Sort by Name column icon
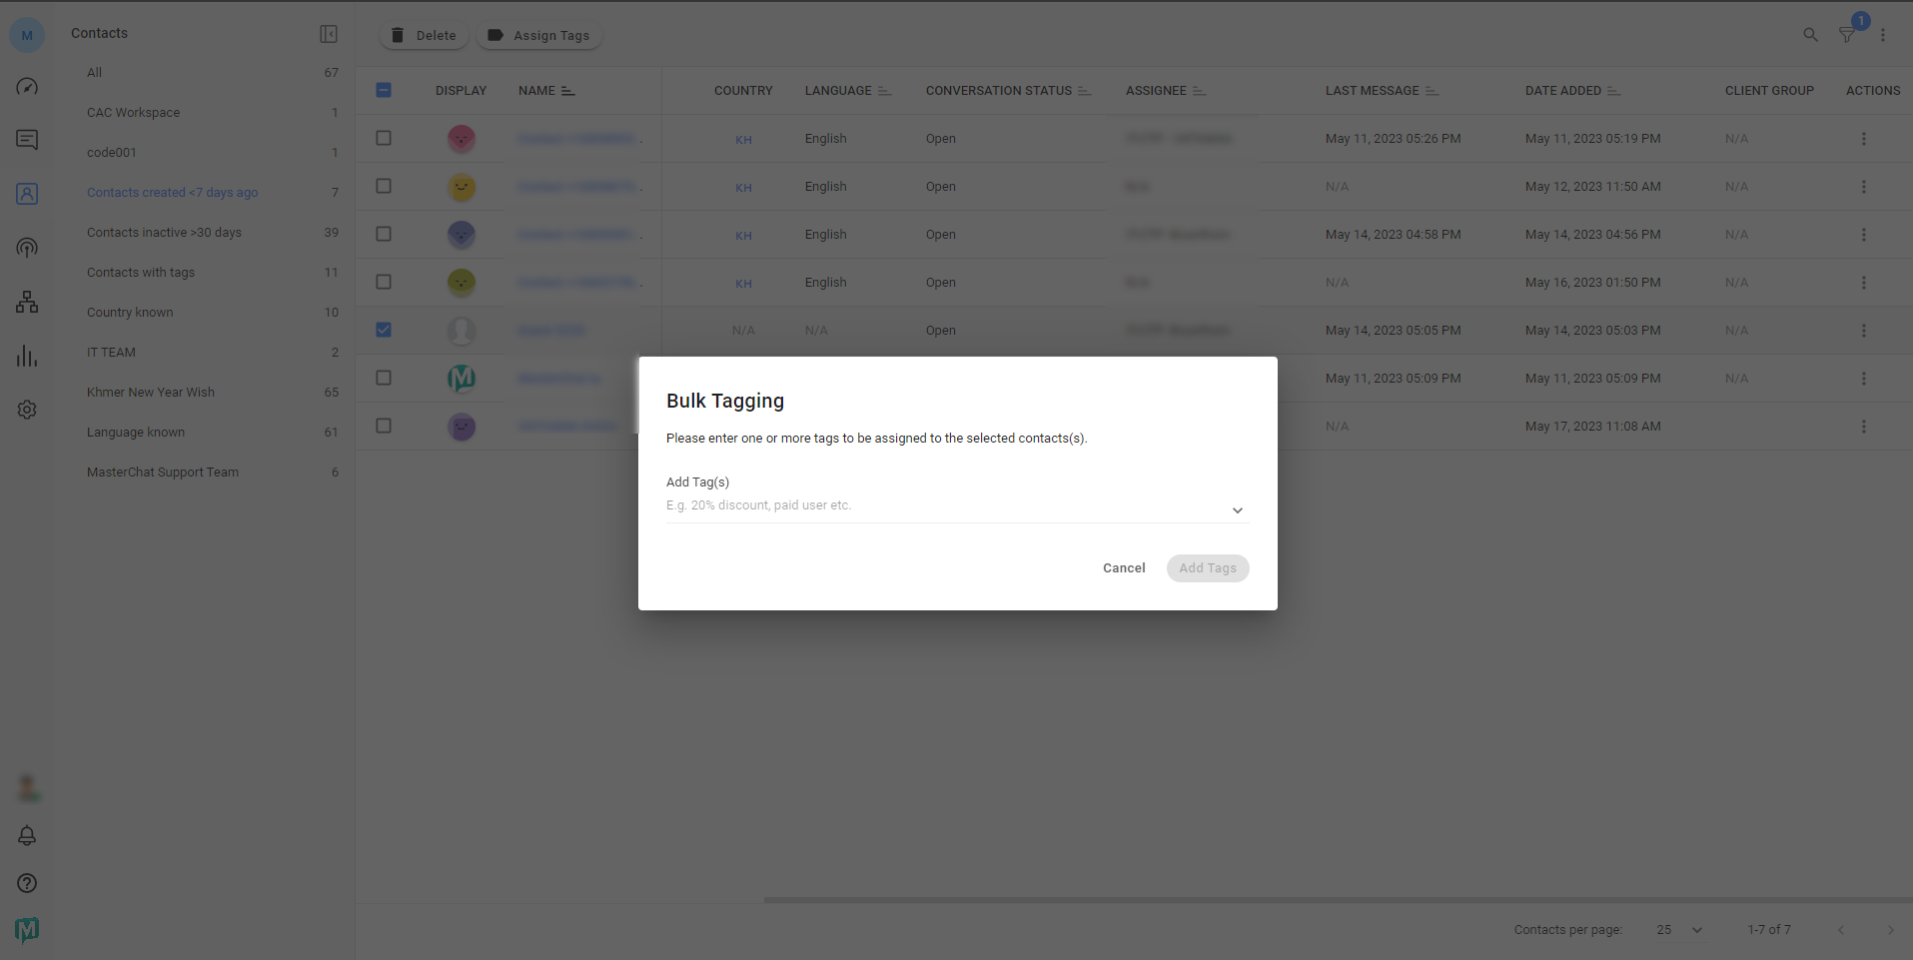The height and width of the screenshot is (960, 1913). pyautogui.click(x=568, y=91)
